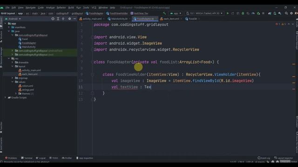Open project panel options gear icon
This screenshot has width=298, height=167.
[69, 19]
